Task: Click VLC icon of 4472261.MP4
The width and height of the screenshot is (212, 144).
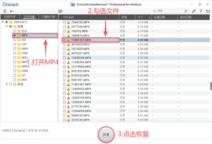Action: [69, 53]
